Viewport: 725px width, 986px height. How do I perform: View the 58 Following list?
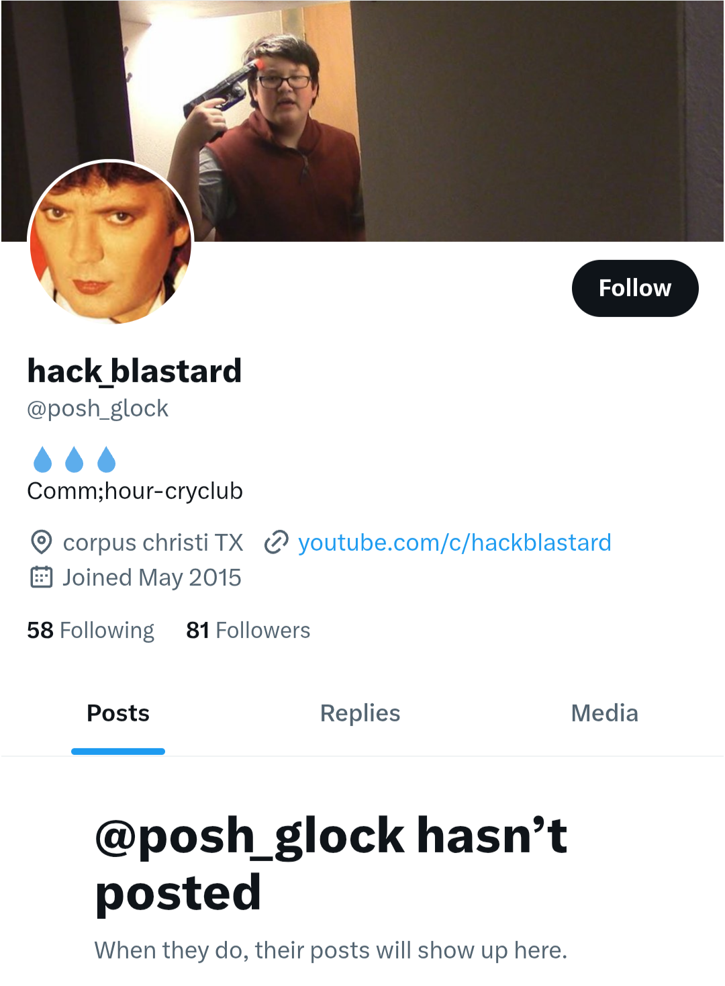pyautogui.click(x=91, y=630)
